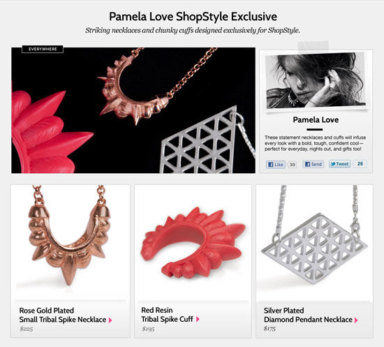Click the Facebook Like button
Viewport: 384px width, 347px height.
(x=276, y=164)
